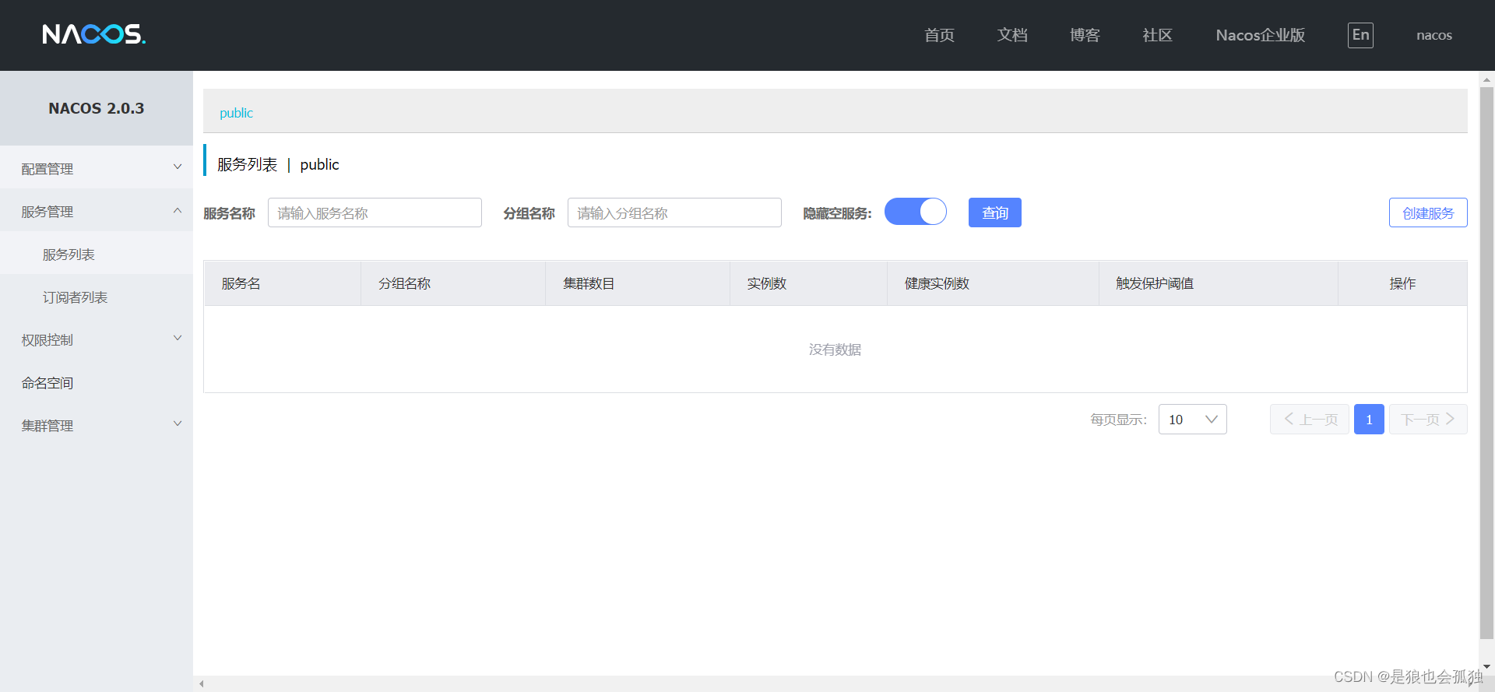This screenshot has width=1495, height=692.
Task: Collapse the 服务管理 menu chevron
Action: pyautogui.click(x=178, y=210)
